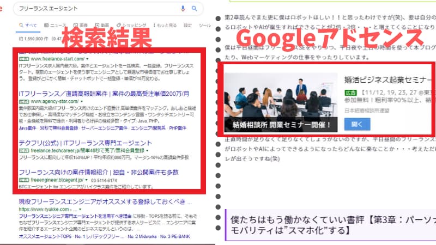
Task: Click the 開く button in the ad
Action: click(x=357, y=124)
